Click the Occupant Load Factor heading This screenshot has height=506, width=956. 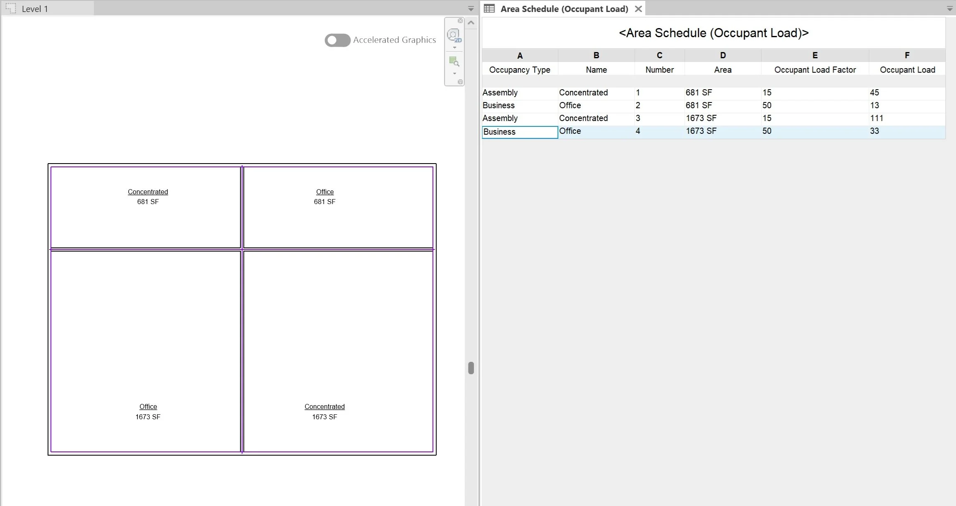coord(815,70)
